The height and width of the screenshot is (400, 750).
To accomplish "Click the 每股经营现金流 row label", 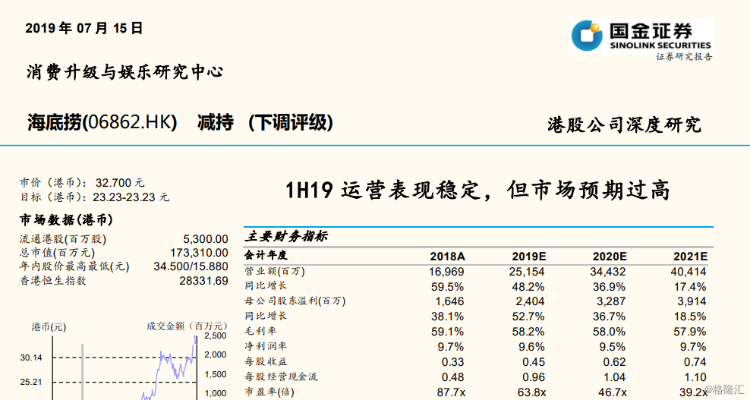I will [x=281, y=376].
